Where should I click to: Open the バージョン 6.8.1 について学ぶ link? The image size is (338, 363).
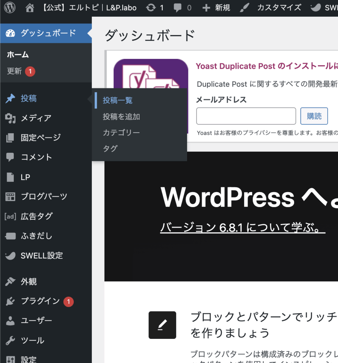(242, 228)
